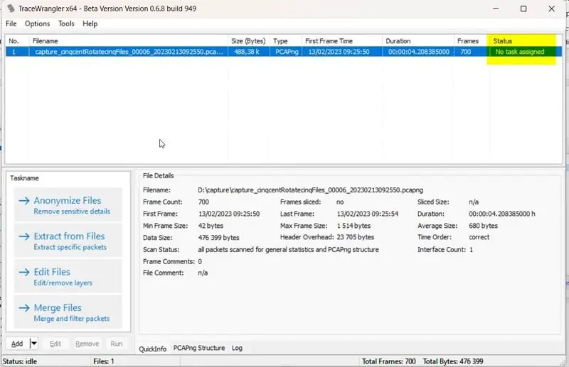Click the Add button
The width and height of the screenshot is (569, 367).
[17, 344]
